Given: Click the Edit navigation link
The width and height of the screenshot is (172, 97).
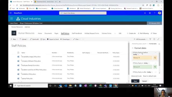Looking at the screenshot, I should [x=120, y=33].
